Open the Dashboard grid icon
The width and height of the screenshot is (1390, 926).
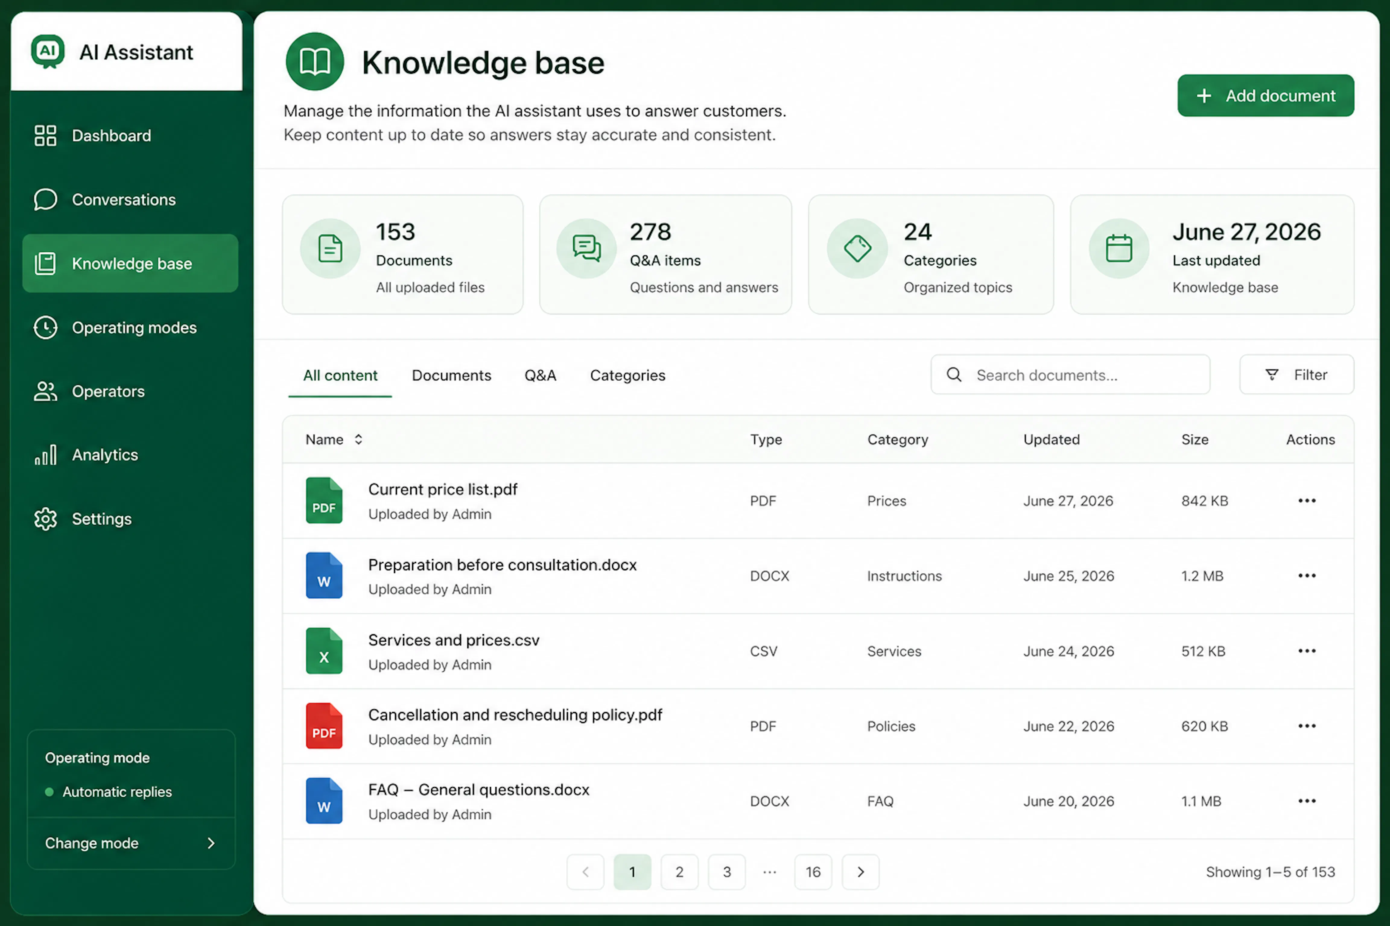coord(46,135)
